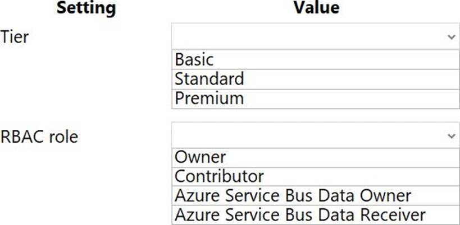Screen dimensions: 460x225
Task: Collapse the Tier options list via arrow
Action: pyautogui.click(x=451, y=37)
